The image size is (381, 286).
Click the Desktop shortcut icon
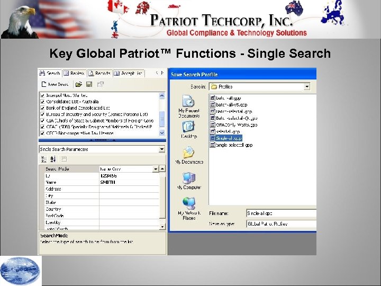point(188,129)
